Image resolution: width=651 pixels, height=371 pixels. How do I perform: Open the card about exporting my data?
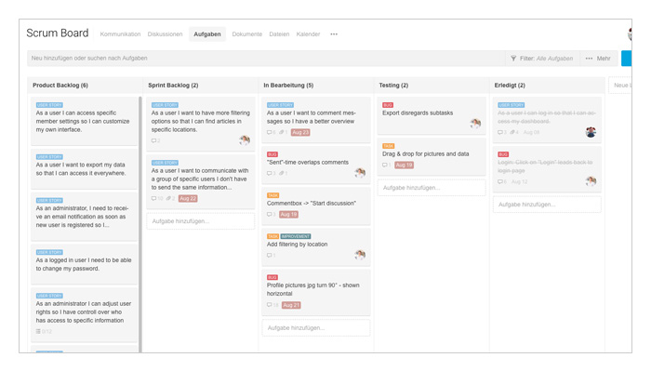click(84, 168)
